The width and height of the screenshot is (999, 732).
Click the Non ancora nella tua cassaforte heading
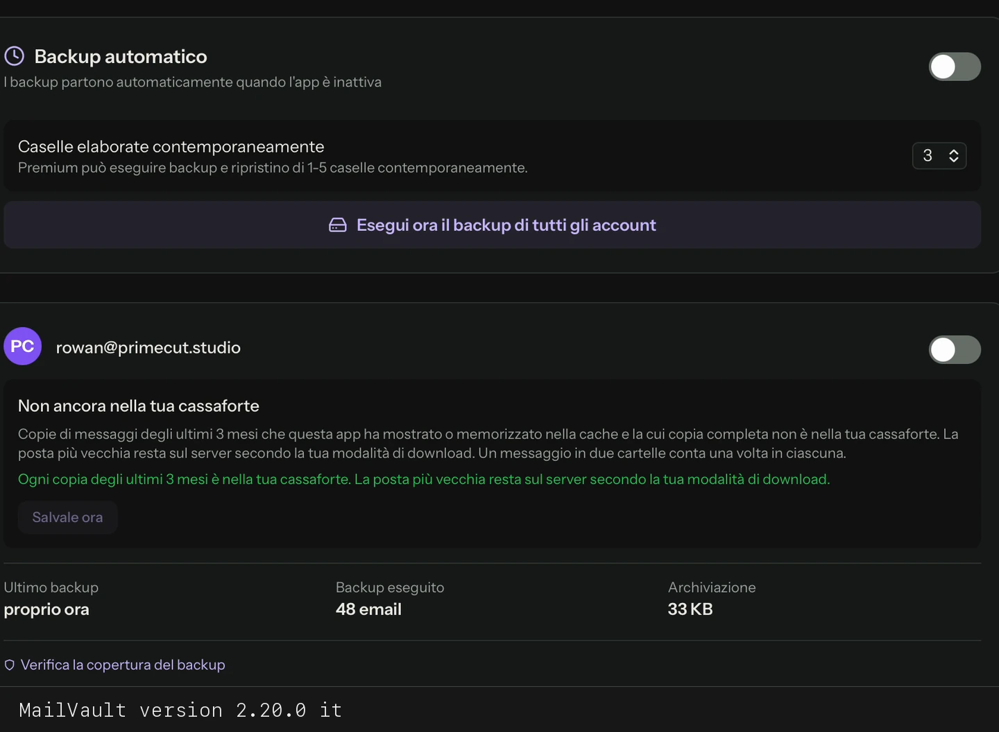click(139, 406)
